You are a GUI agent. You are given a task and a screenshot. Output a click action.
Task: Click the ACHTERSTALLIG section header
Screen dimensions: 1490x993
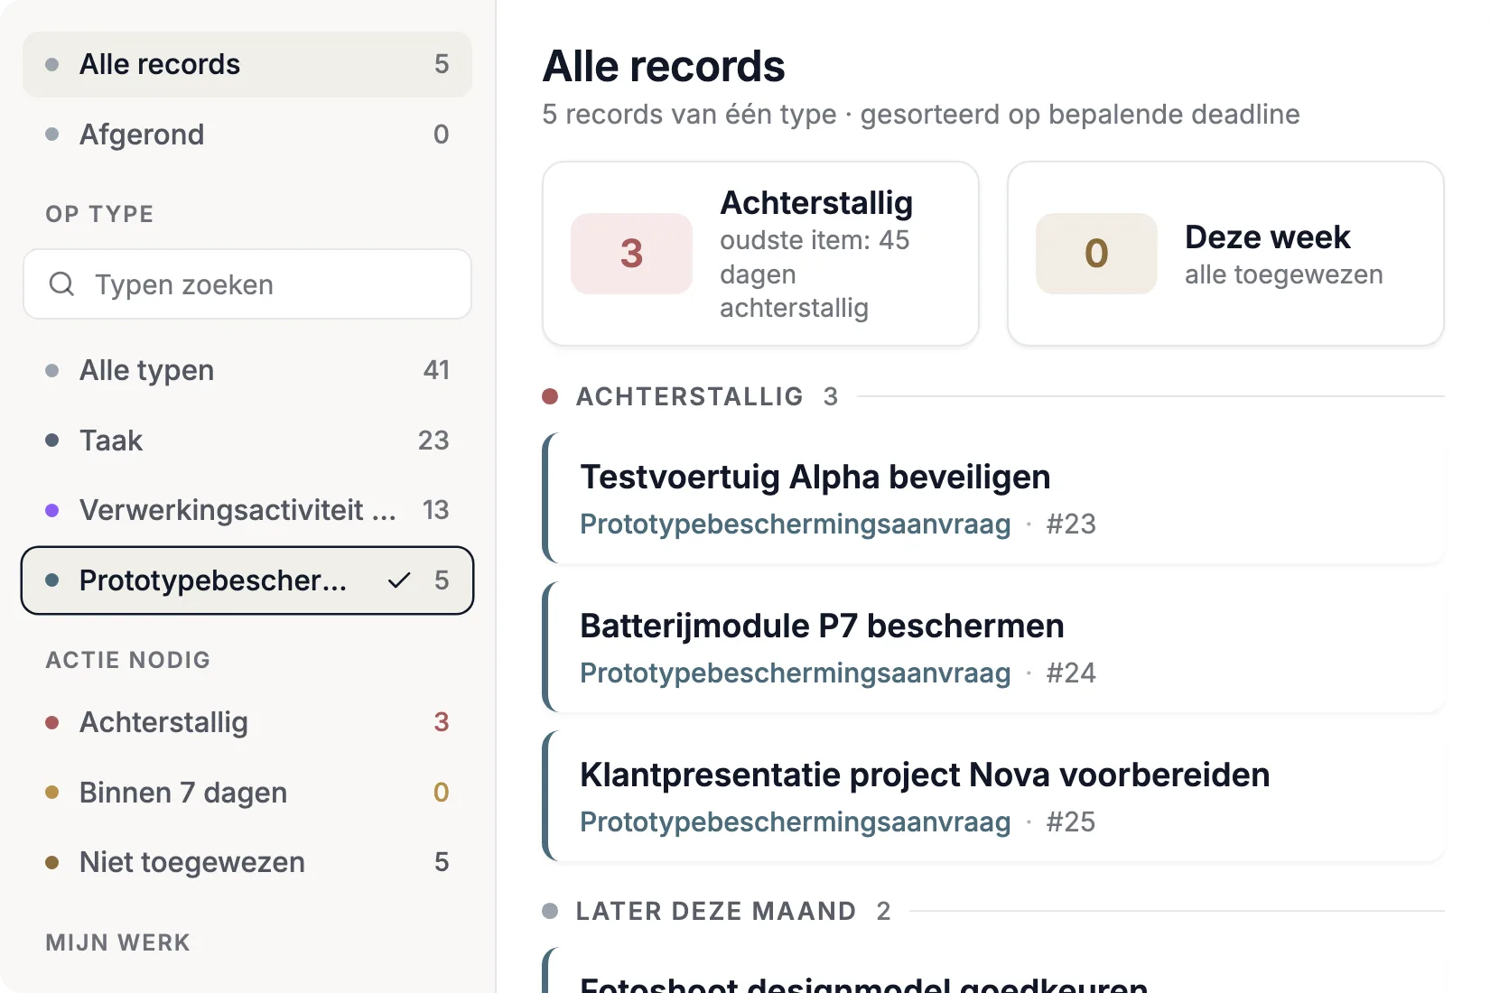[x=690, y=396]
